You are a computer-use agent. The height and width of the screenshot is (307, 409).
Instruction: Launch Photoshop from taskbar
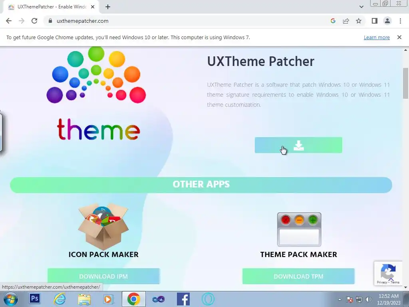pyautogui.click(x=35, y=299)
